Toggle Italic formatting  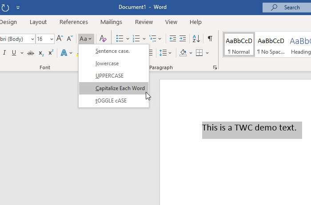click(x=4, y=53)
